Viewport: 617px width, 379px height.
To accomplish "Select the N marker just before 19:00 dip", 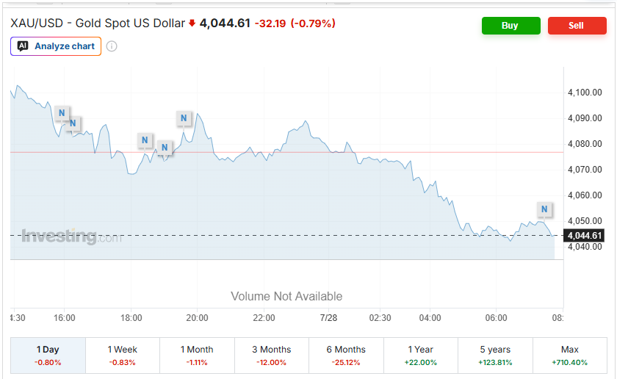I will click(x=165, y=148).
